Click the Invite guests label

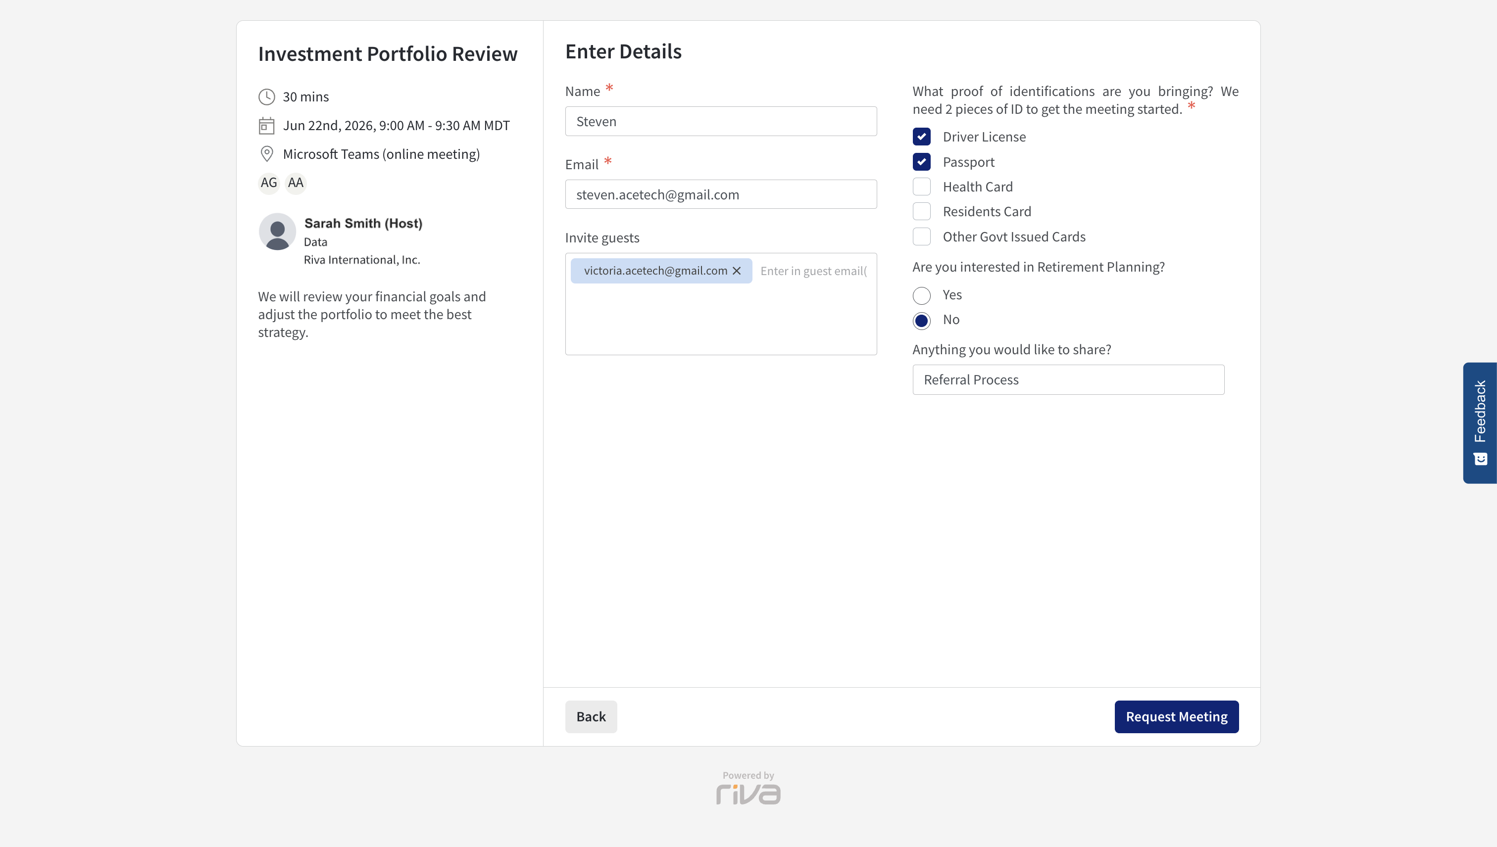(602, 238)
